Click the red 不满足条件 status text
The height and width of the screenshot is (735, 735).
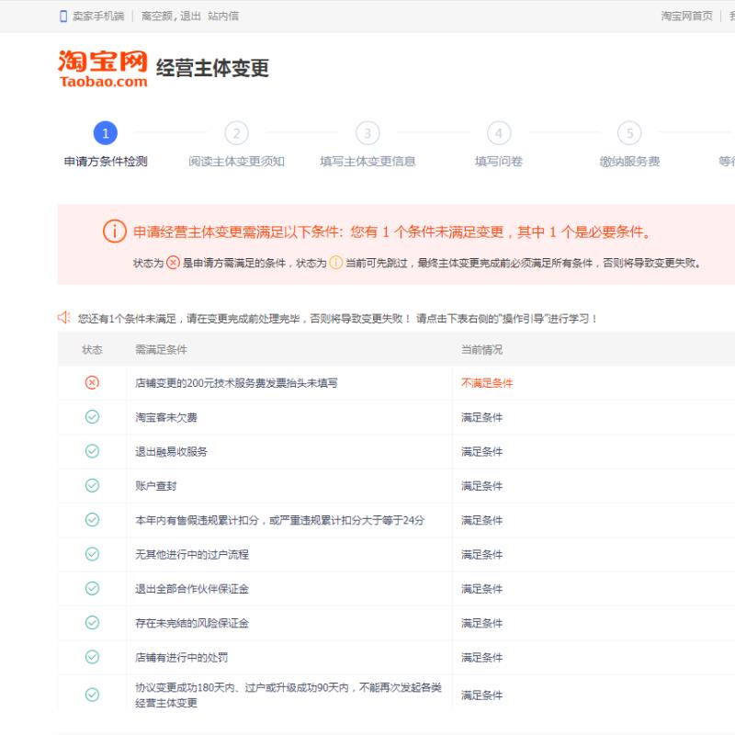(487, 383)
